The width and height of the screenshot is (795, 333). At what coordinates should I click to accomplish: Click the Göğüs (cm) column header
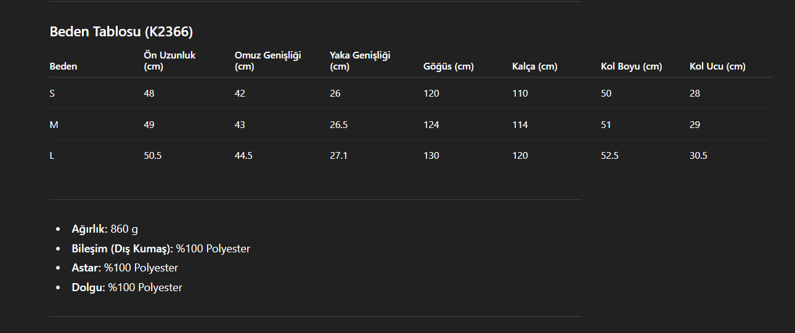(x=449, y=66)
